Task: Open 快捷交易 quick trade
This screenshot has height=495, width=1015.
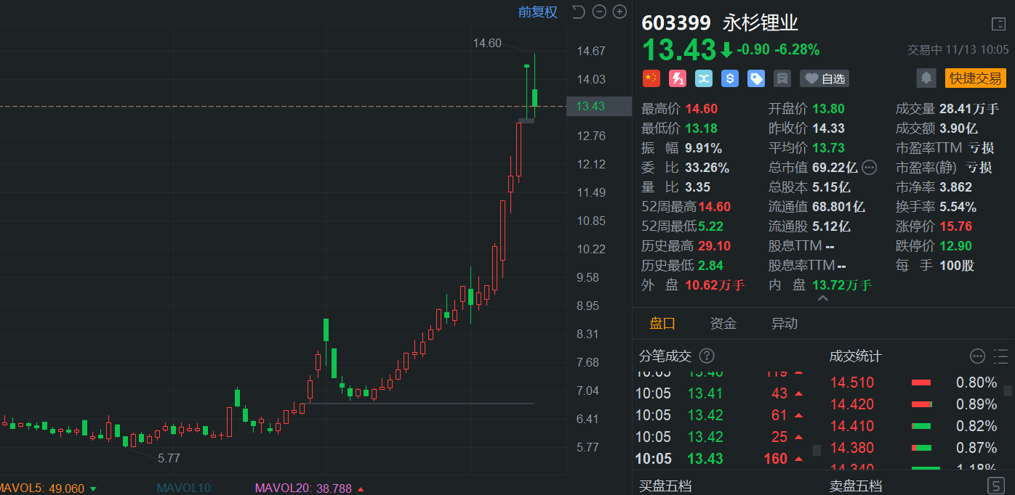Action: point(975,78)
